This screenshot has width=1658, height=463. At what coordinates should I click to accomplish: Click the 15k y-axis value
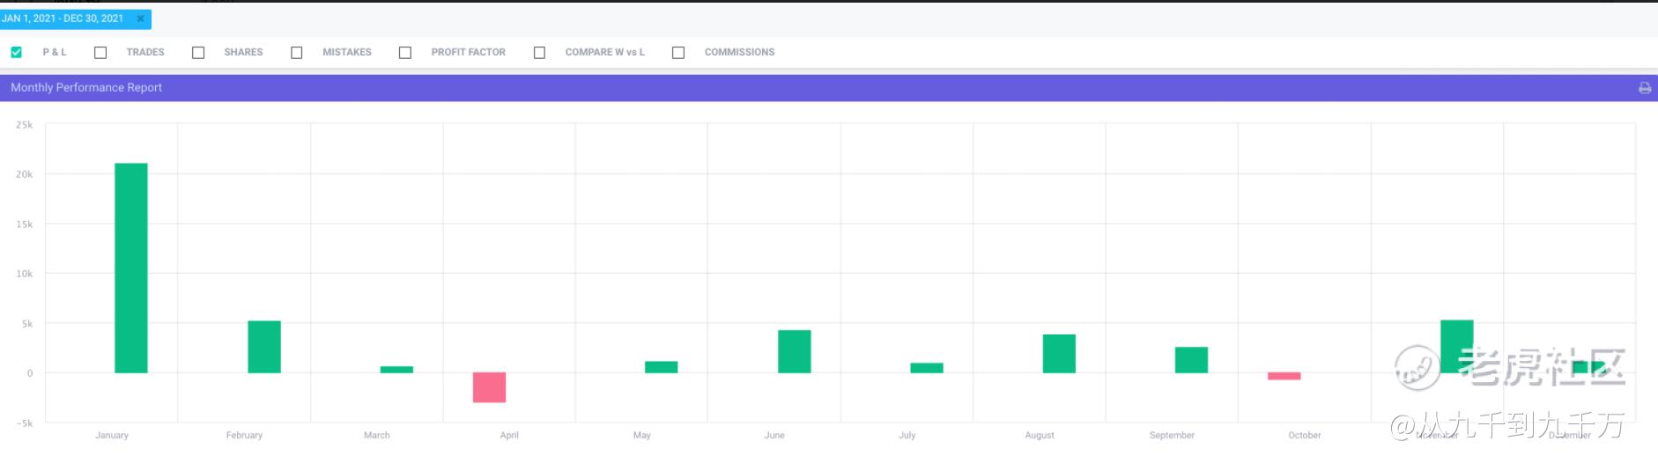[x=25, y=224]
